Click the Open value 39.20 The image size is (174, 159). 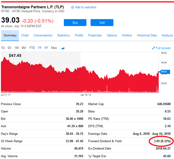79,111
